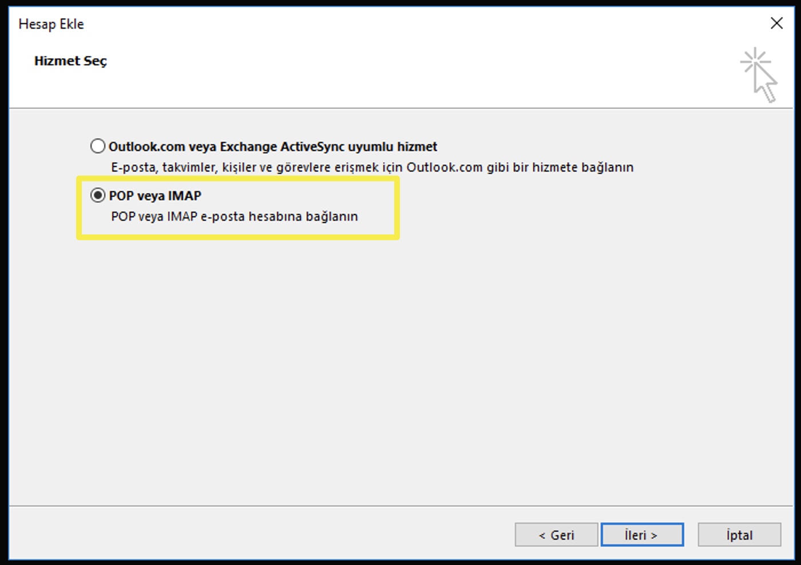Click the 'Hizmet Seç' heading
The width and height of the screenshot is (801, 565).
click(x=70, y=61)
